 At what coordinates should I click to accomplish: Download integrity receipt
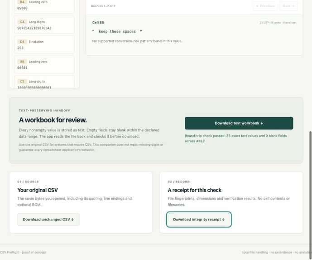pos(199,219)
